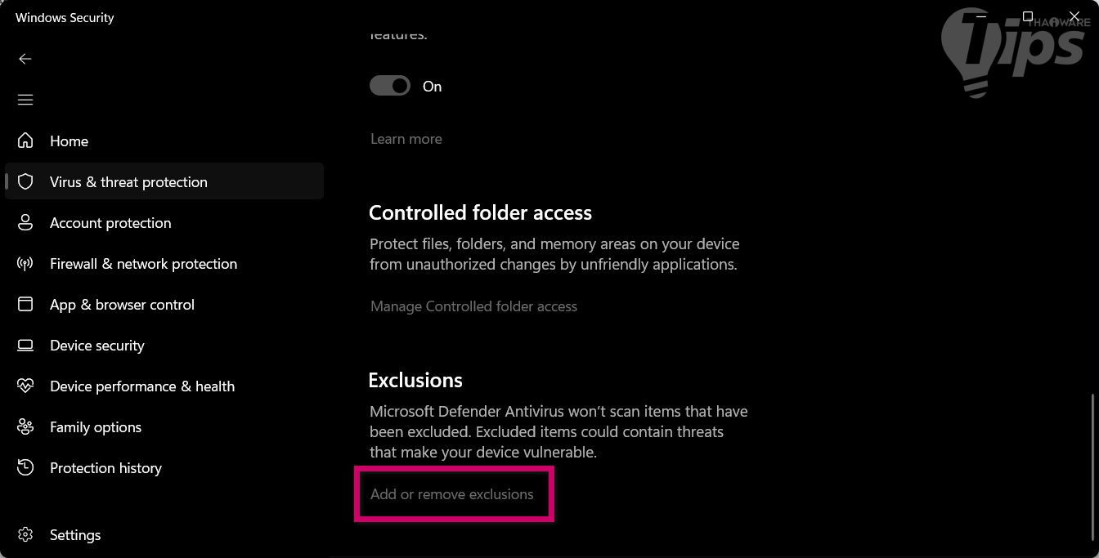This screenshot has height=558, width=1099.
Task: Click the App & browser control window icon
Action: (25, 304)
